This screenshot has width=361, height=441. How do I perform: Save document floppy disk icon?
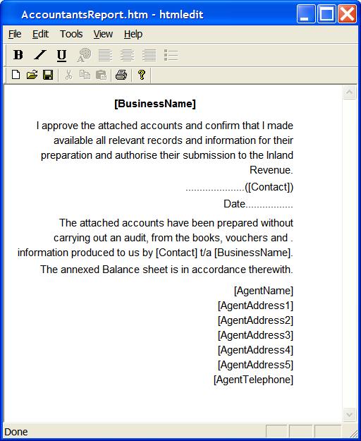pyautogui.click(x=48, y=75)
